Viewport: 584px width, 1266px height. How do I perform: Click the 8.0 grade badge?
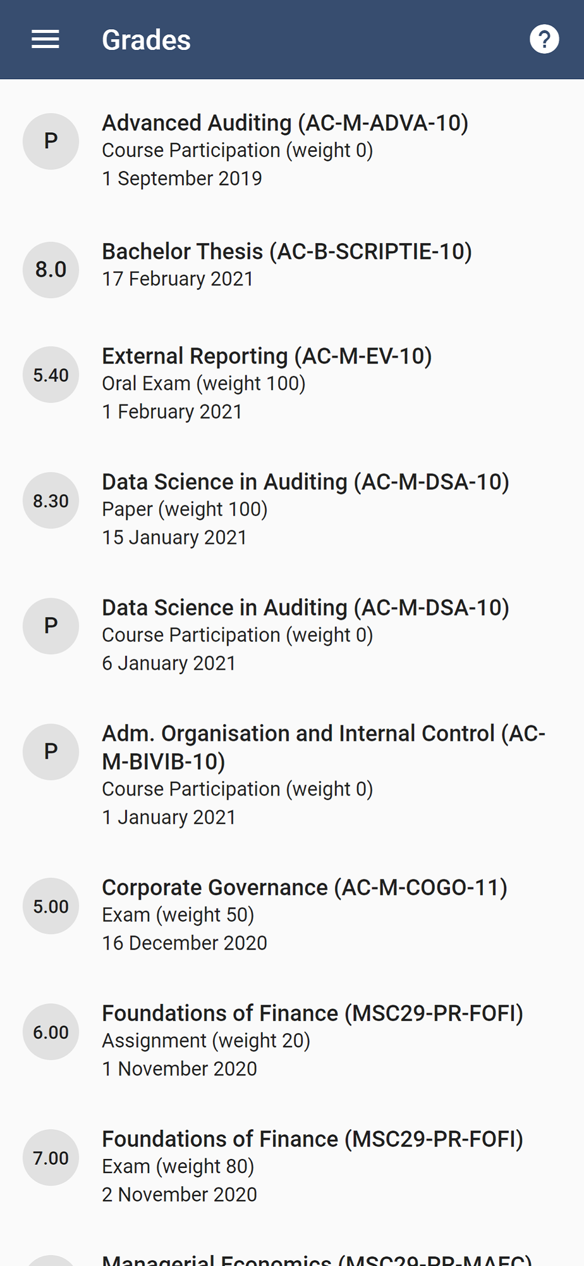coord(51,270)
